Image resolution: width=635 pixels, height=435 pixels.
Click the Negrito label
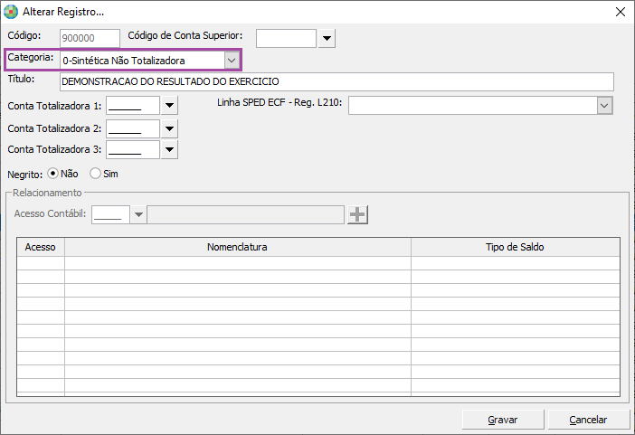(24, 175)
